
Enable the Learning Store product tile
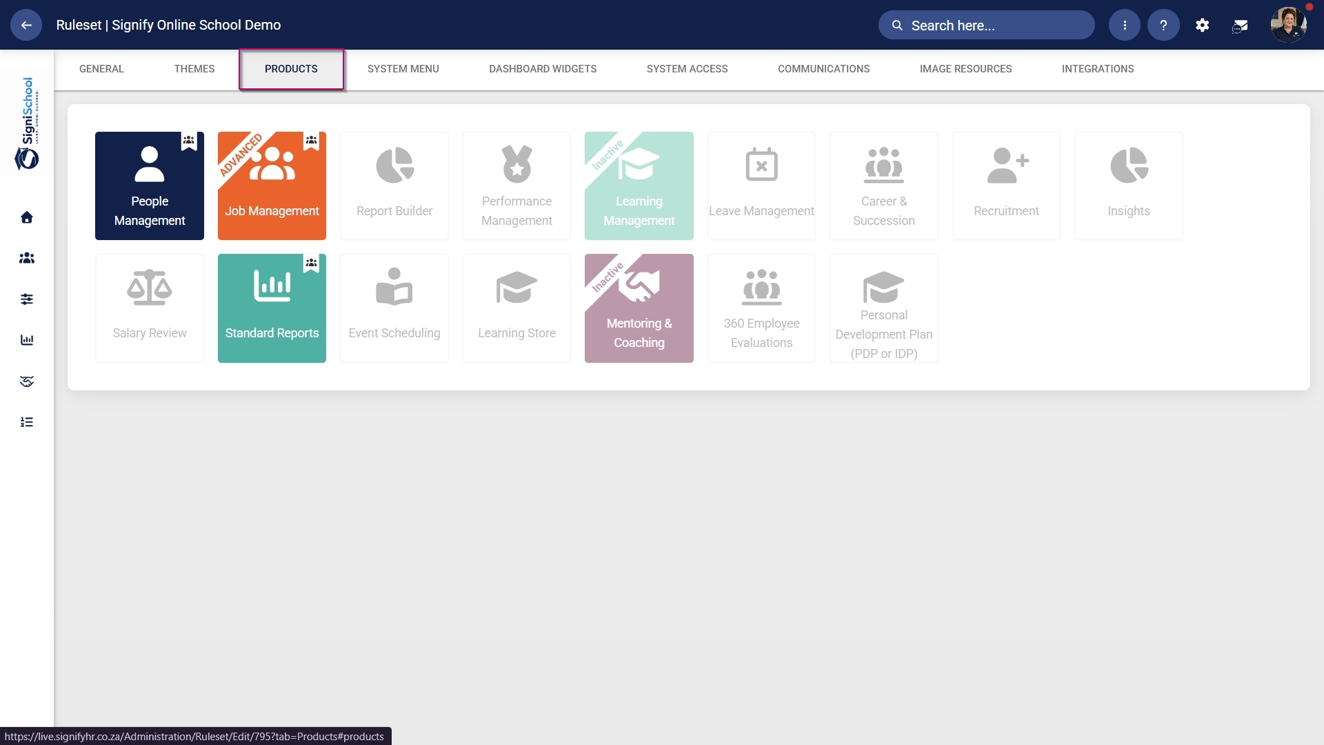coord(516,308)
